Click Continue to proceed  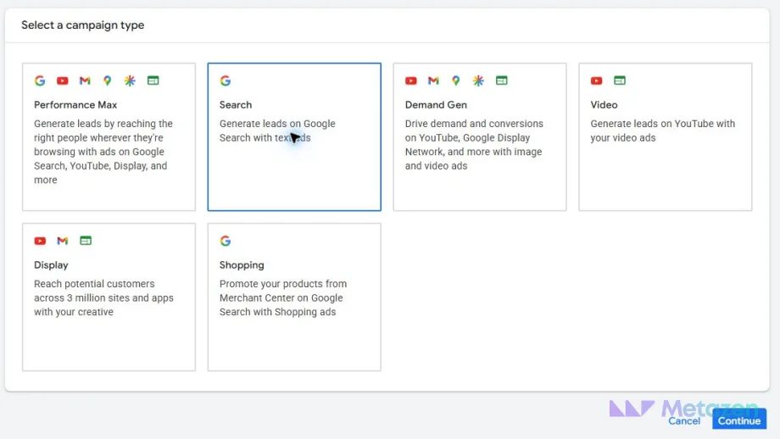click(x=739, y=420)
